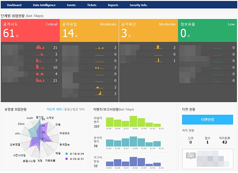Select the 지난주 대비 comparison link
238x173 pixels.
pos(54,109)
